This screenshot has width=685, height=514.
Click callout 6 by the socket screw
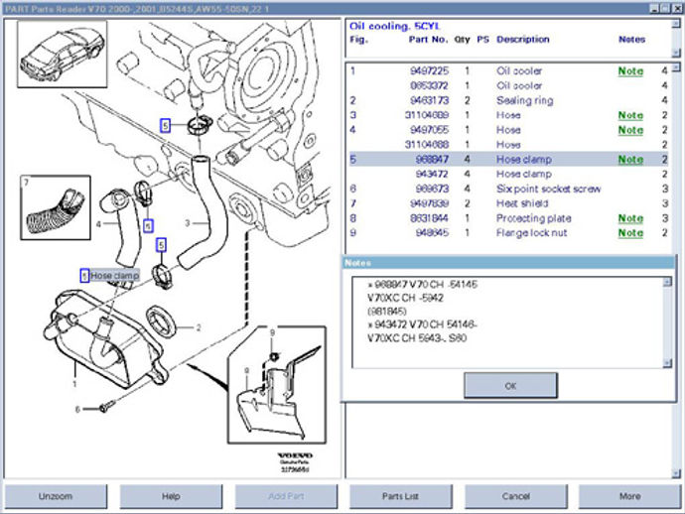point(77,410)
